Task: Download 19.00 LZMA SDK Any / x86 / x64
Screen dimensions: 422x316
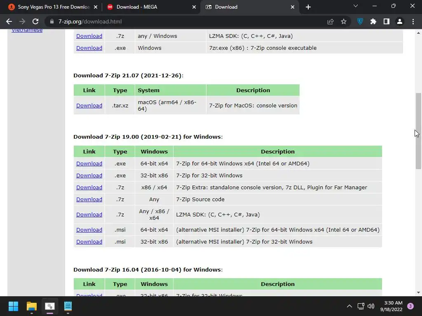Action: (89, 215)
